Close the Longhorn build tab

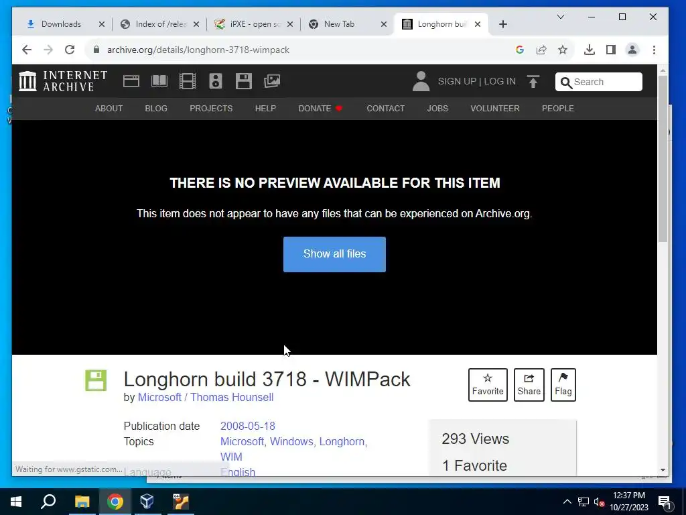click(x=478, y=24)
